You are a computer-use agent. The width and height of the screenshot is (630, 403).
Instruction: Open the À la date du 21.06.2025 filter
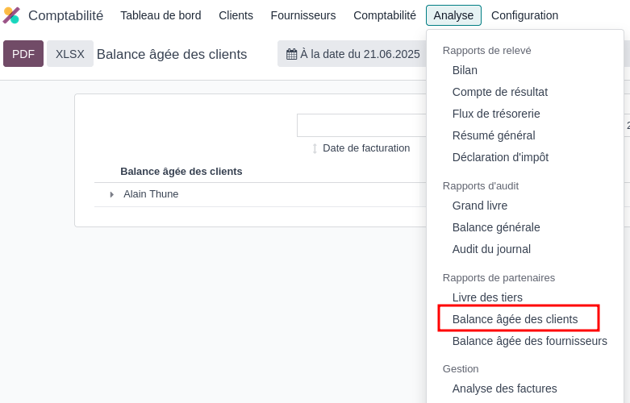pyautogui.click(x=352, y=54)
